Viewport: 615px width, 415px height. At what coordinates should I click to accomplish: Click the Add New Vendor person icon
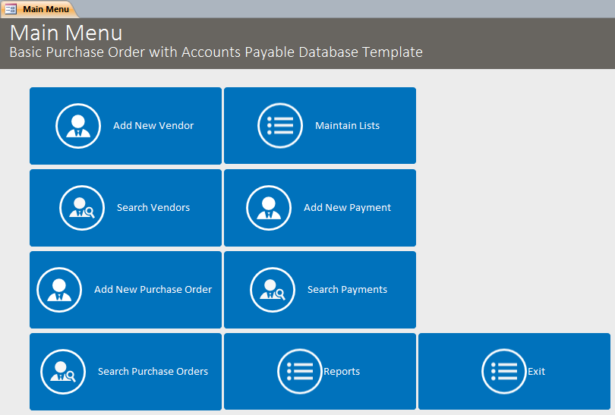(x=78, y=126)
